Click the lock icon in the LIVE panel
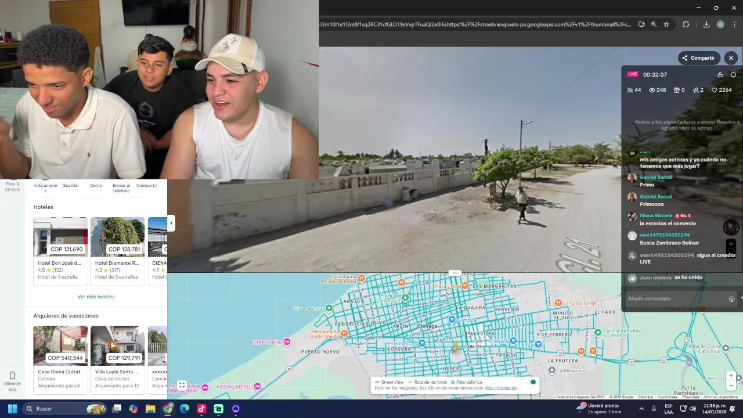 click(x=720, y=75)
